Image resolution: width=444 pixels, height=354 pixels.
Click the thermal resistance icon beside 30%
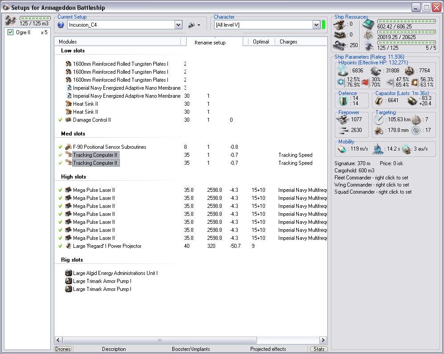(366, 82)
